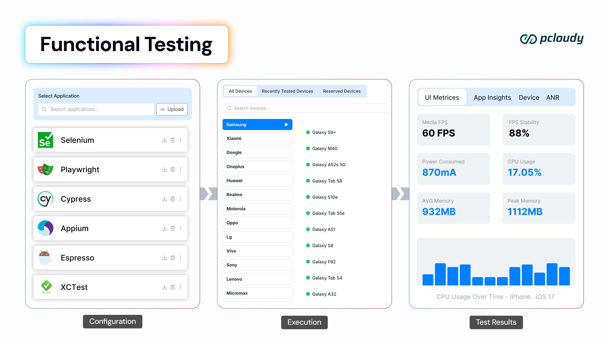The width and height of the screenshot is (609, 342).
Task: Choose Galaxy F62 device
Action: point(321,262)
